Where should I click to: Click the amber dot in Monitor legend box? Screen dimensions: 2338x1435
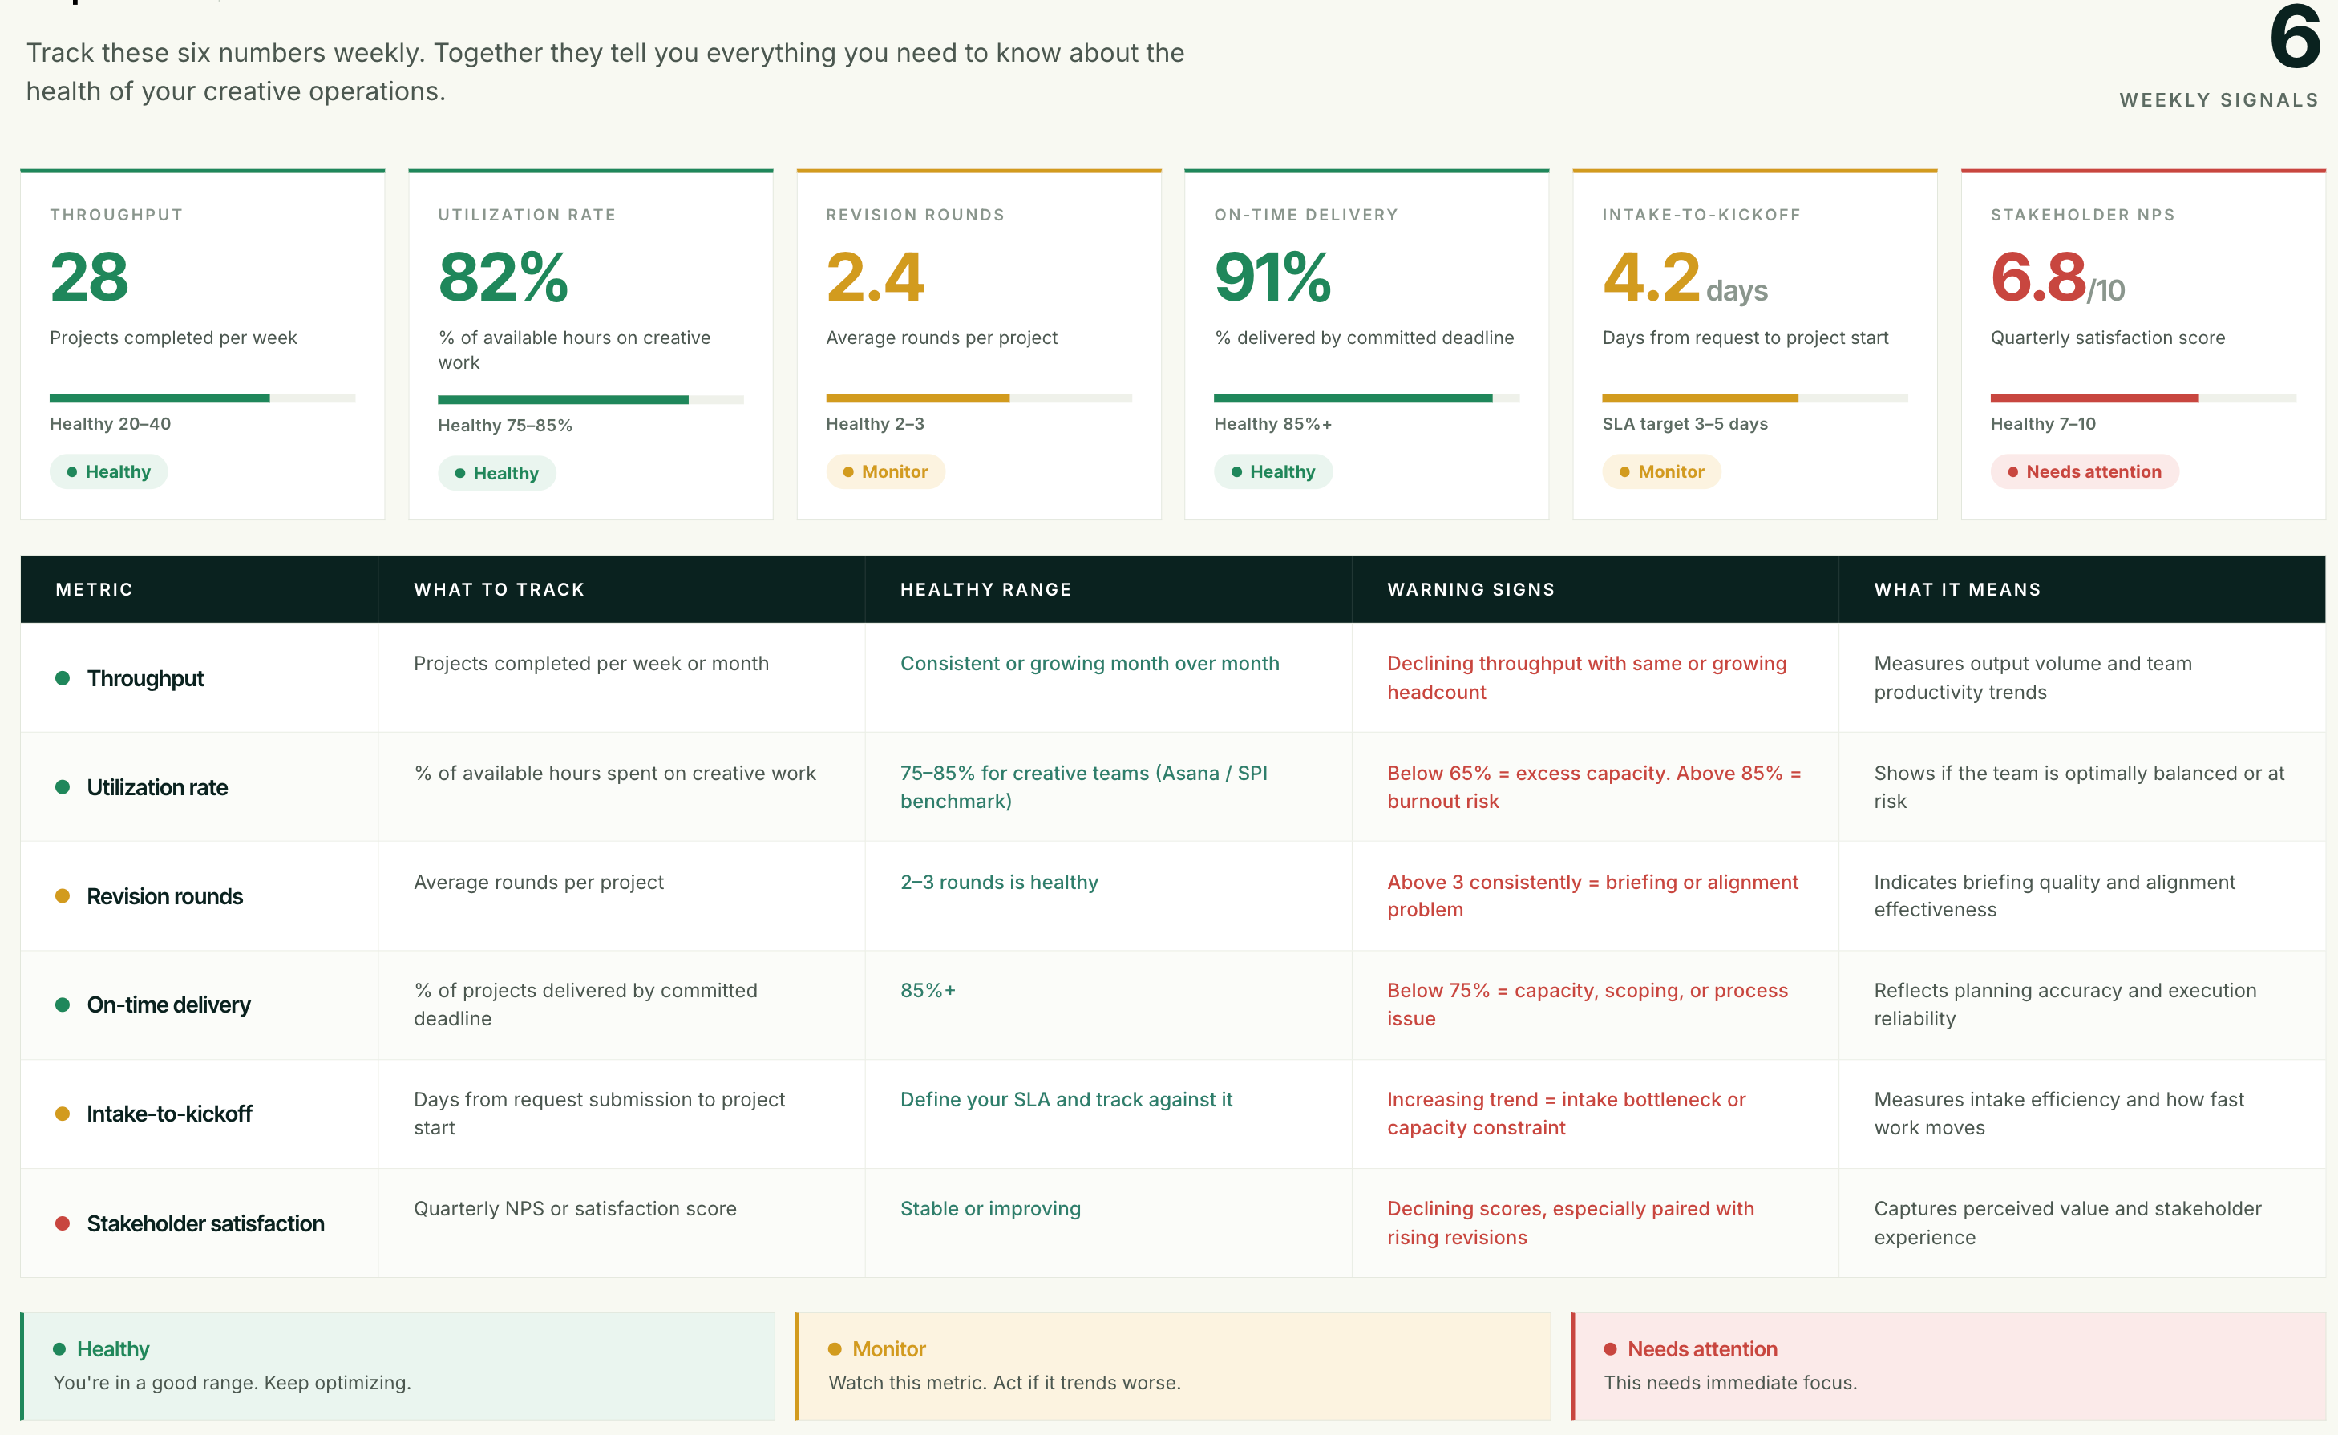click(835, 1348)
